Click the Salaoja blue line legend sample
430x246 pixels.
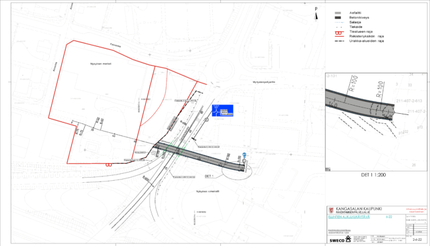pos(339,22)
